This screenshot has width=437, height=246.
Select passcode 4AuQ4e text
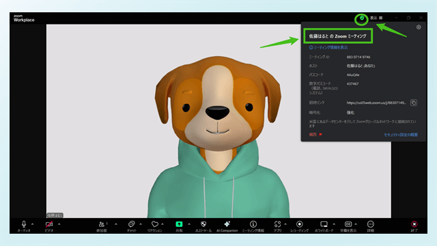(x=353, y=74)
